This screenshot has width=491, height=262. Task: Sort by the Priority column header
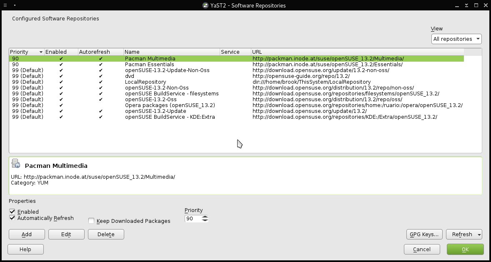coord(27,52)
